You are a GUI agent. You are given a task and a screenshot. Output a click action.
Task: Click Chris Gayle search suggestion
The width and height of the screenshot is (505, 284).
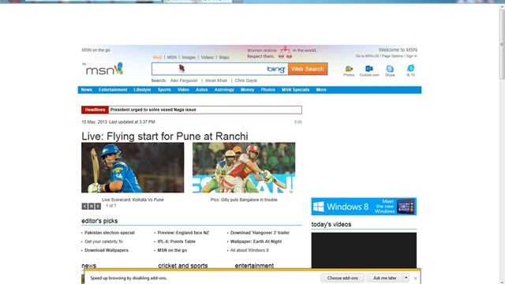coord(245,80)
